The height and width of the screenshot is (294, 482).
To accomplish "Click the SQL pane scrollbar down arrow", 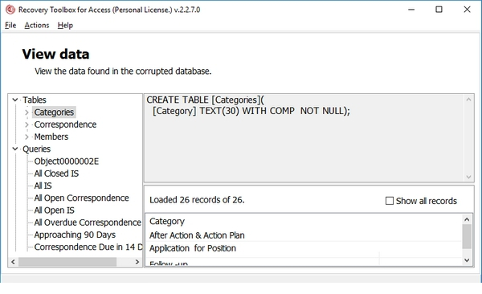I will tap(468, 177).
